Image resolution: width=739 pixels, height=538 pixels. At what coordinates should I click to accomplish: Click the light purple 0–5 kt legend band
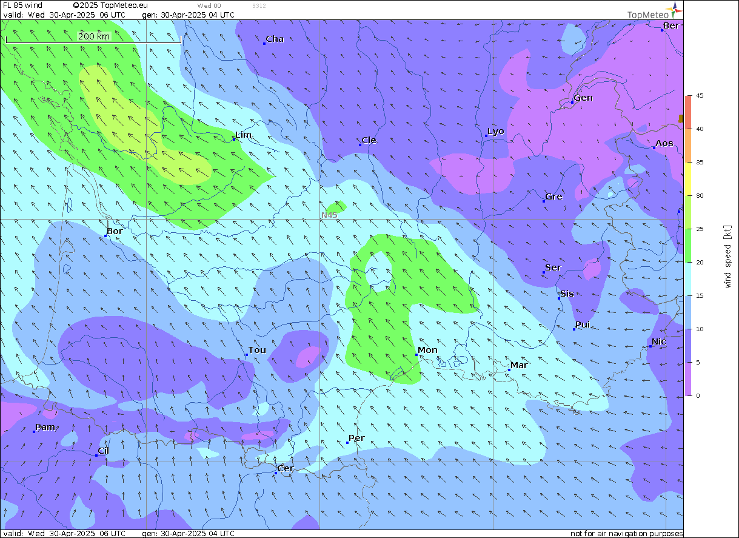pyautogui.click(x=689, y=379)
